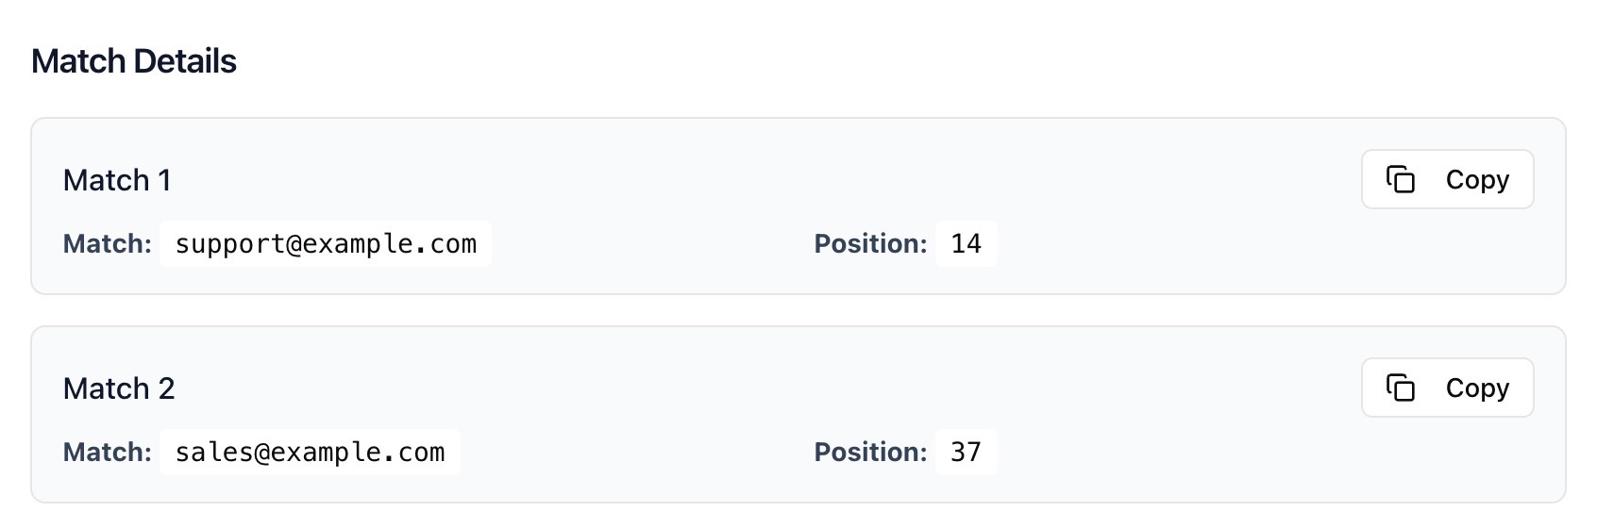1597x528 pixels.
Task: Click blank area right of position 14
Action: click(x=1227, y=245)
